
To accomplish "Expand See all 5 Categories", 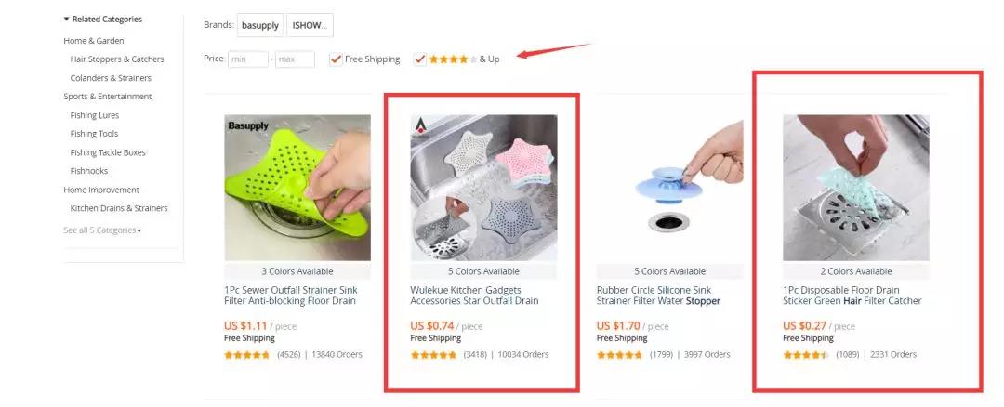I will [102, 230].
